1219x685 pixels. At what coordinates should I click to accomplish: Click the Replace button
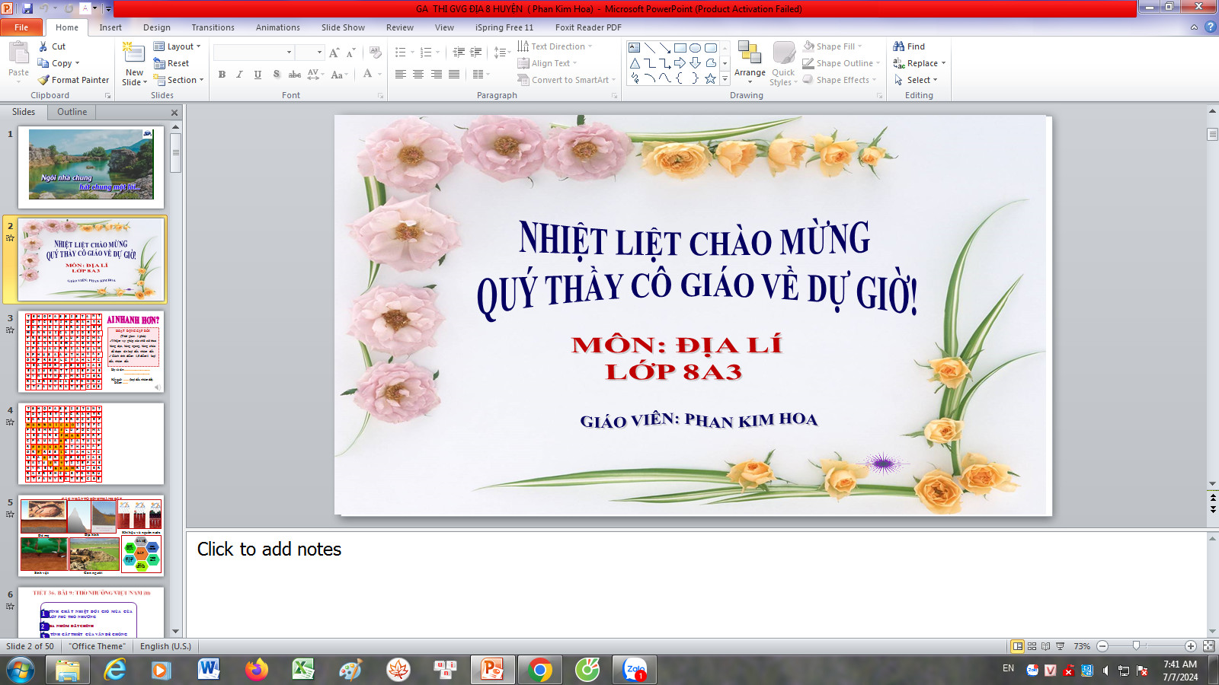(x=919, y=63)
